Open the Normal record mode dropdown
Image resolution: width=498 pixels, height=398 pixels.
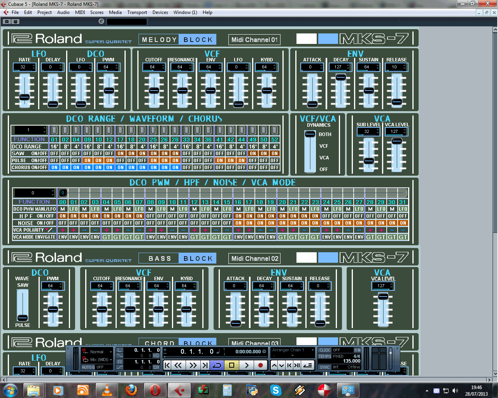(x=97, y=352)
